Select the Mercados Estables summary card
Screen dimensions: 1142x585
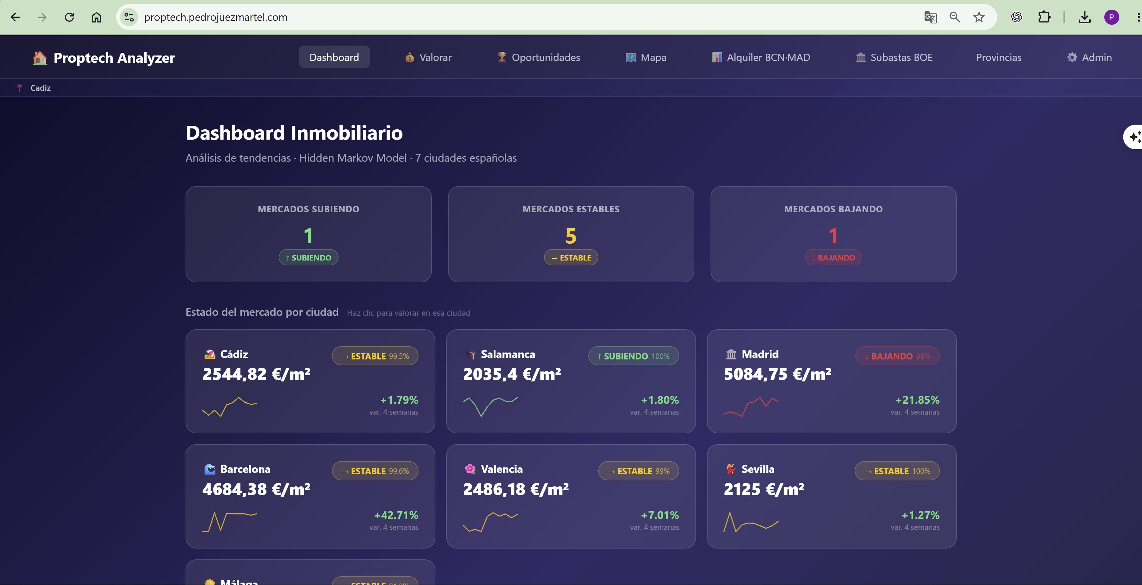[x=571, y=234]
